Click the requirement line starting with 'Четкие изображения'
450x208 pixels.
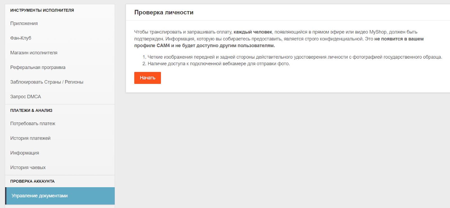pos(295,57)
